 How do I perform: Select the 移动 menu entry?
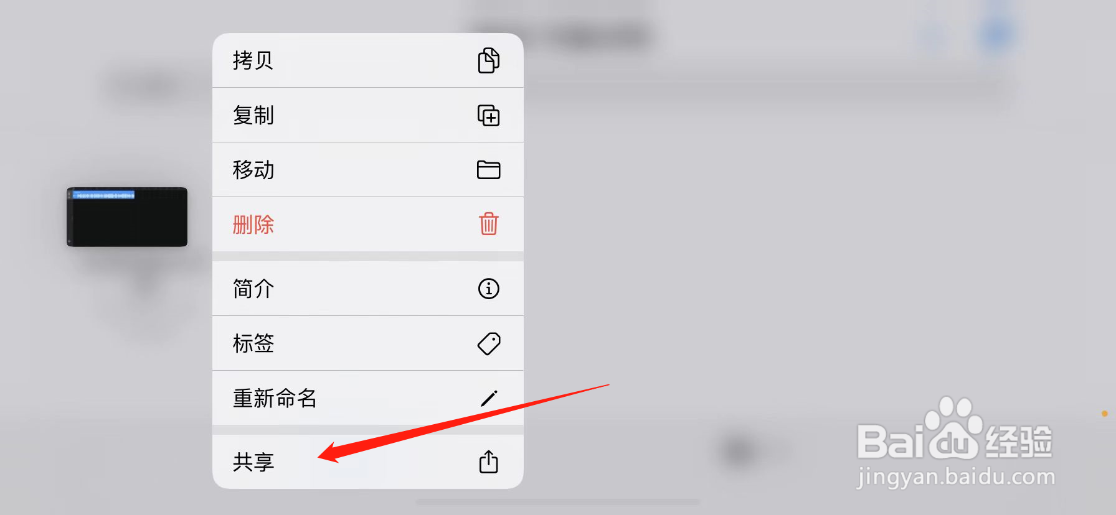(368, 170)
